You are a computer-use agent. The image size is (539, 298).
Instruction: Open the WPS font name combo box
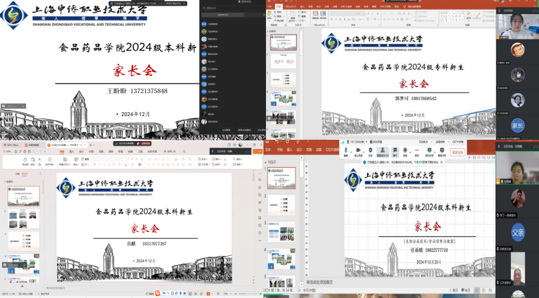coord(105,159)
